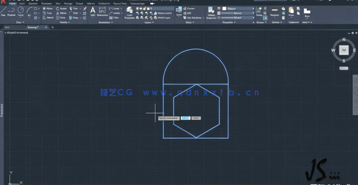Switch to the Manage ribbon tab
Screen dimensions: 358x185
coord(68,4)
